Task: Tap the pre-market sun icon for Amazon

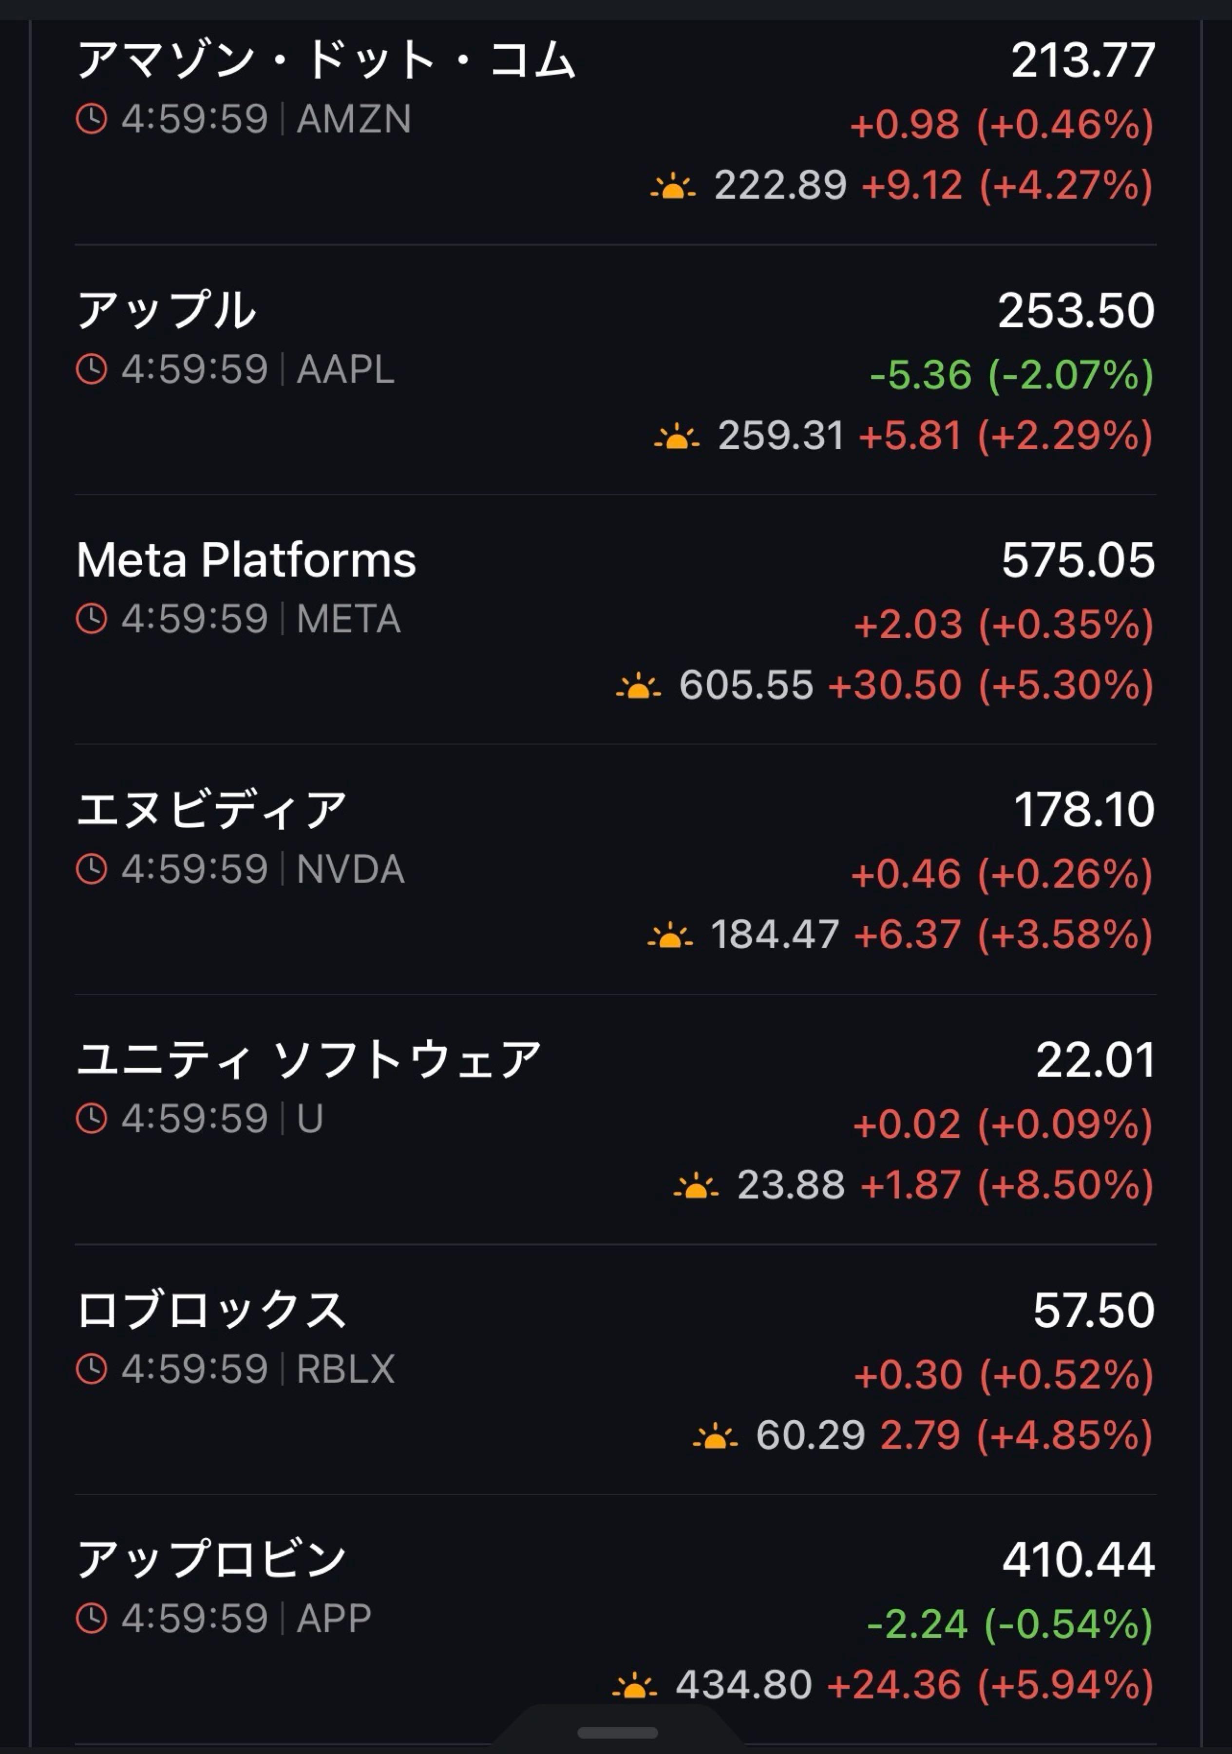Action: click(673, 186)
